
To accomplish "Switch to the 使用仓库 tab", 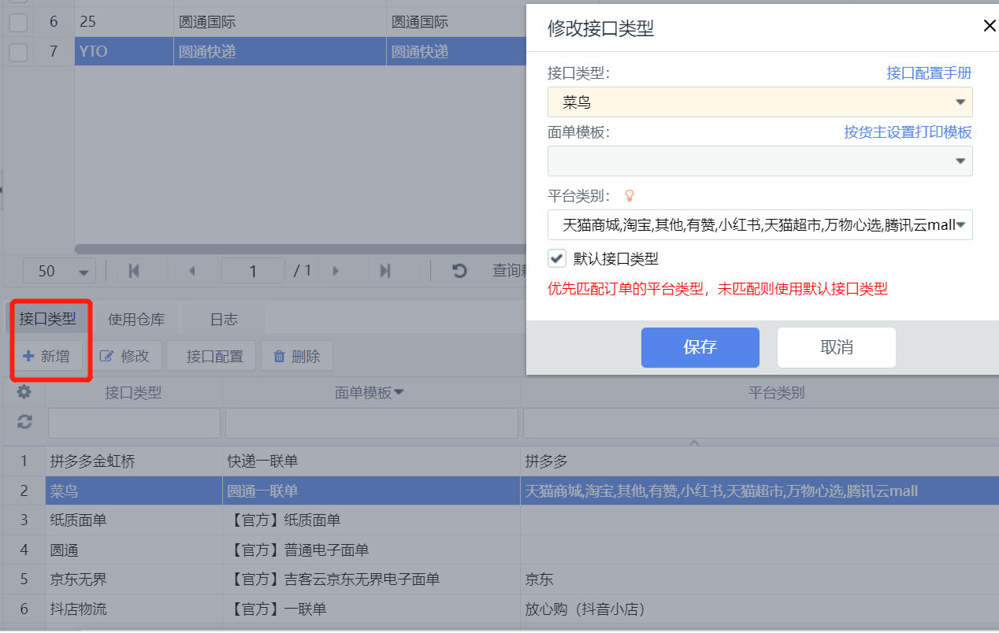I will [x=136, y=319].
